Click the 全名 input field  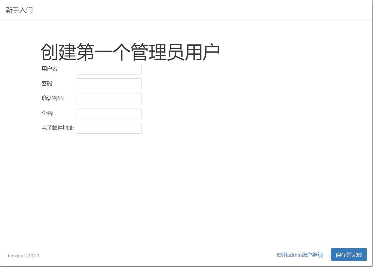coord(108,113)
